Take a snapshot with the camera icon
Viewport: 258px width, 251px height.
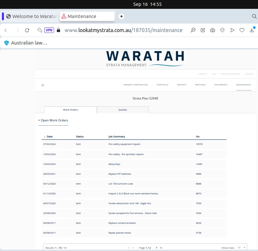pyautogui.click(x=213, y=30)
